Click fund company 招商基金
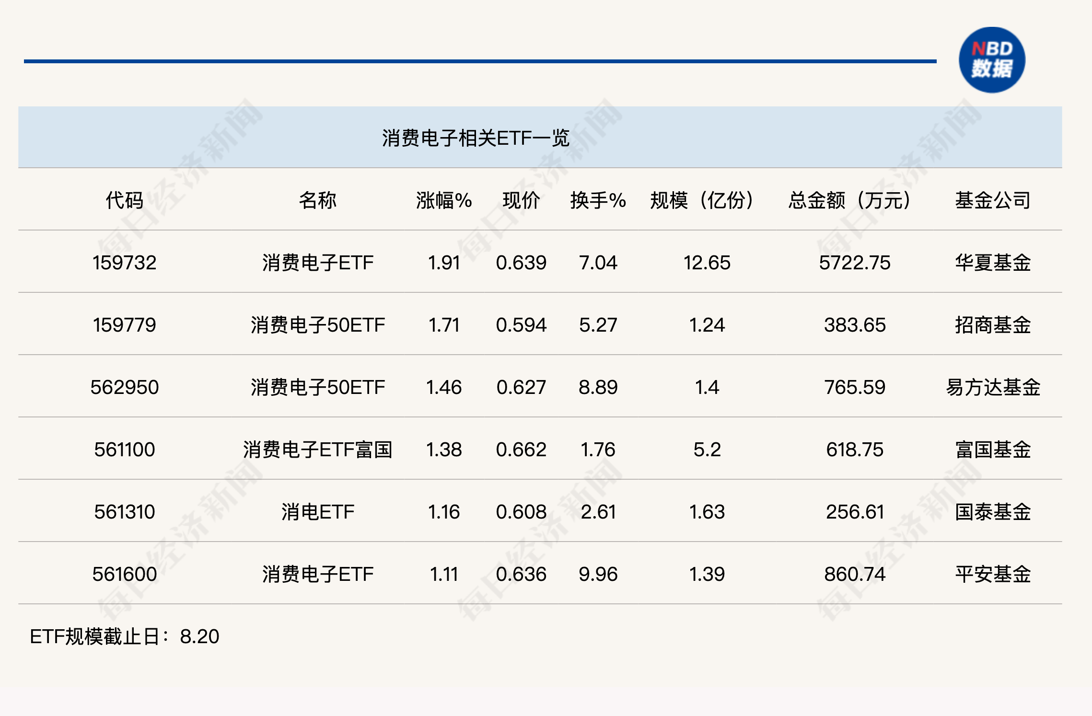Image resolution: width=1092 pixels, height=716 pixels. 993,325
